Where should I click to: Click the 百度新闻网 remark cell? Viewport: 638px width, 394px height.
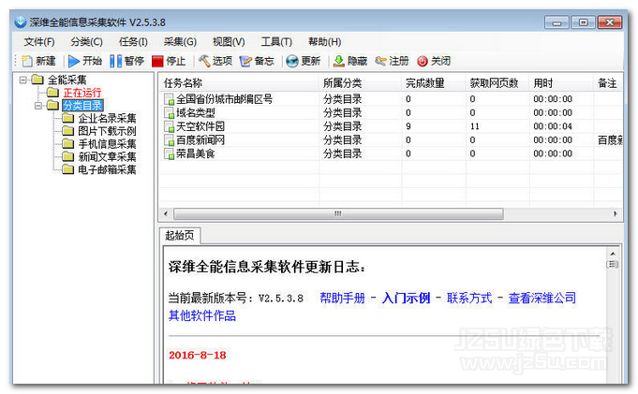[x=610, y=140]
